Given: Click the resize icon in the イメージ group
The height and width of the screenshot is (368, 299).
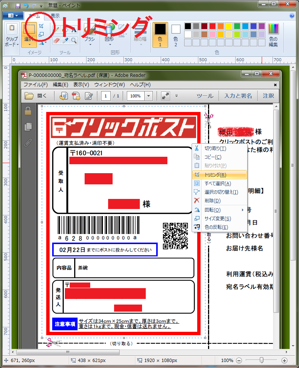Looking at the screenshot, I should point(41,34).
